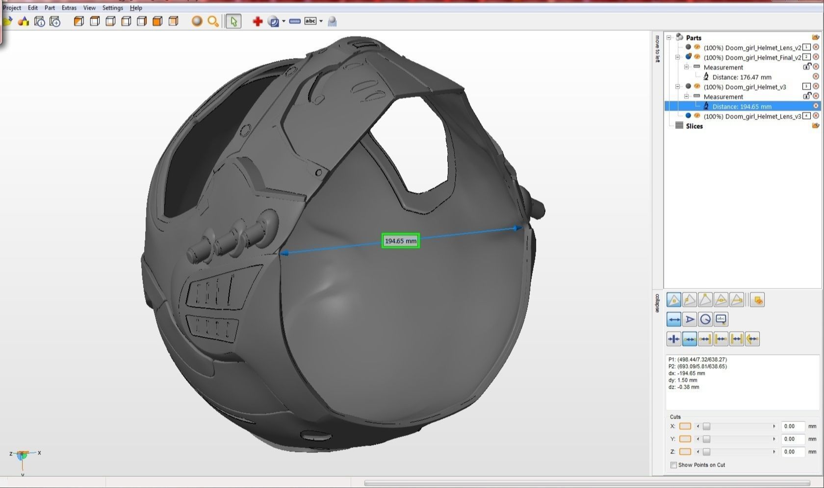
Task: Open the Extras menu
Action: point(69,8)
